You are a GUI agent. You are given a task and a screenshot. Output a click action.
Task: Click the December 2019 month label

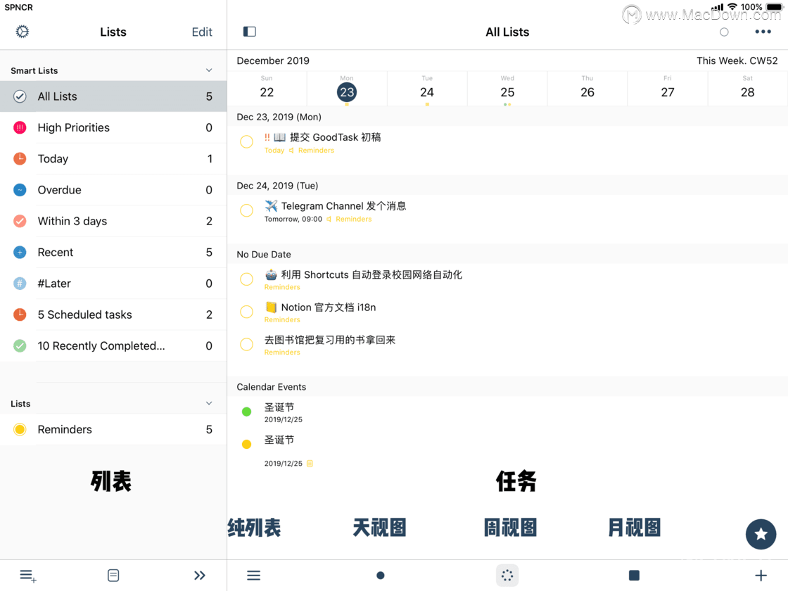[273, 61]
